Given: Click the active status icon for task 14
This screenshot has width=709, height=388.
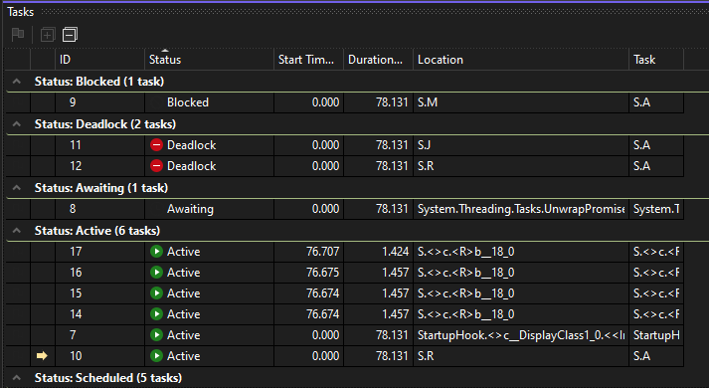Looking at the screenshot, I should [156, 313].
